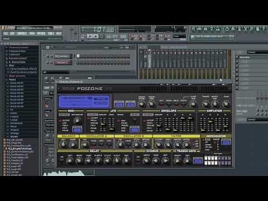
Task: Adjust the channel rack swing slider
Action: (110, 47)
